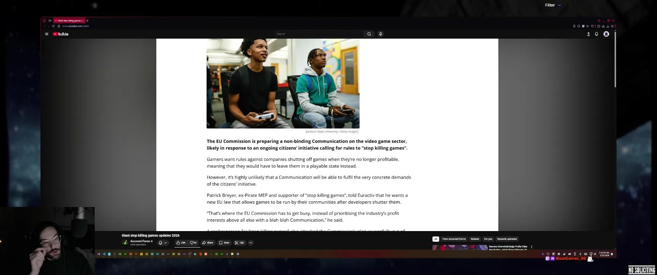Viewport: 657px width, 275px height.
Task: Select the Related chip
Action: coord(475,239)
